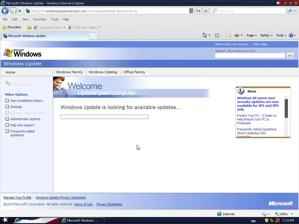Image resolution: width=299 pixels, height=224 pixels.
Task: Click the update search progress bar
Action: pyautogui.click(x=105, y=117)
